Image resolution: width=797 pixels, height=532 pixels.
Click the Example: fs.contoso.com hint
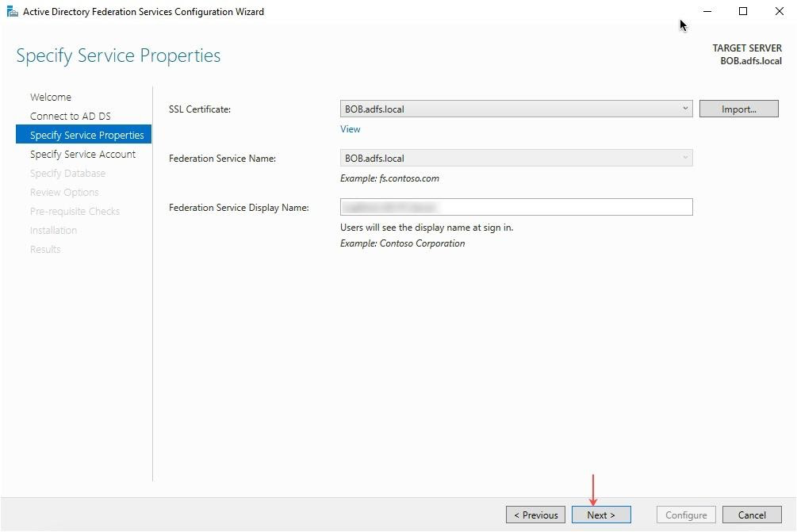tap(389, 178)
